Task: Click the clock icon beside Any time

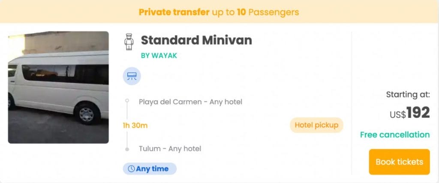Action: pos(131,169)
